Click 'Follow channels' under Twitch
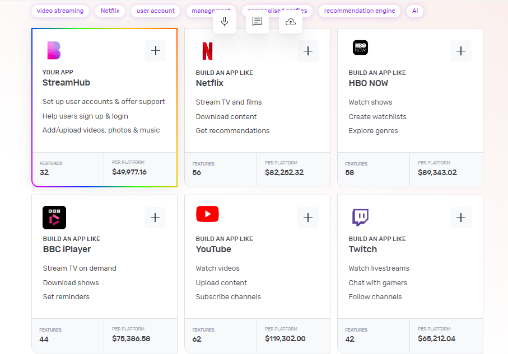508x354 pixels. click(x=375, y=297)
